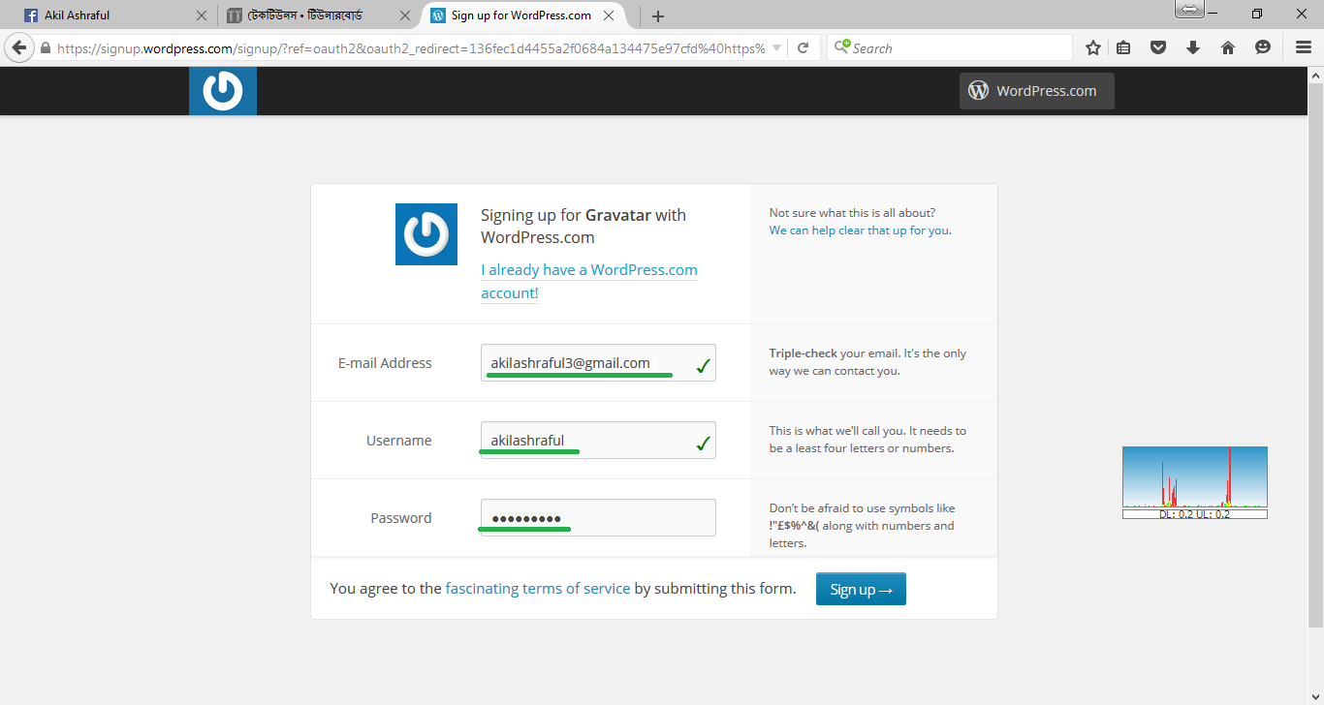The height and width of the screenshot is (705, 1324).
Task: Click the Facebook favicon on first tab
Action: [x=31, y=15]
